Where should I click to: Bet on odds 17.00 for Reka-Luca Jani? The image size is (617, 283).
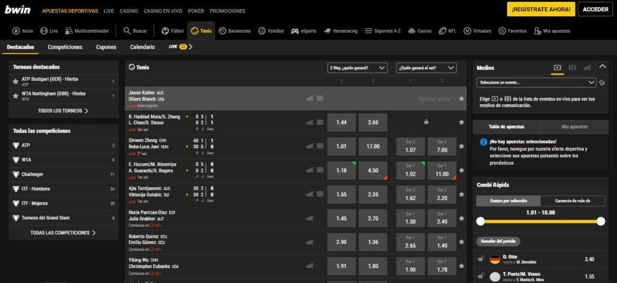coord(372,146)
